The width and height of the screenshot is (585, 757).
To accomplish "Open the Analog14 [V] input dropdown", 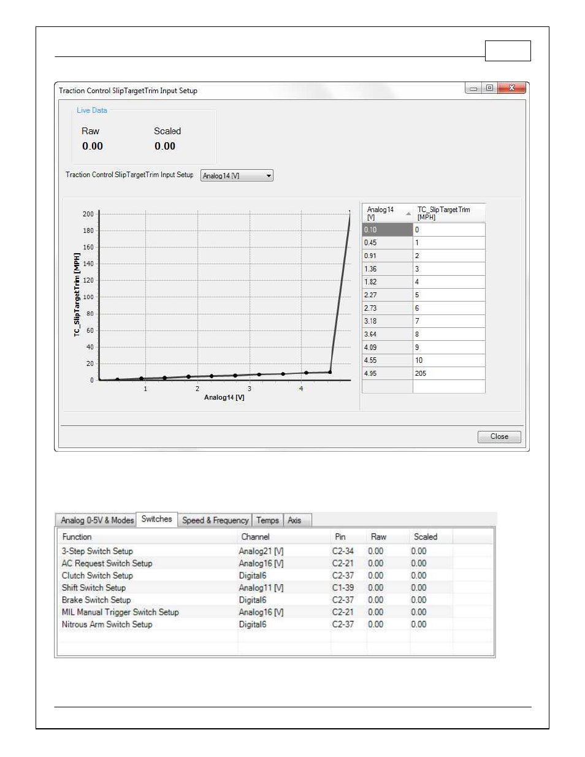I will tap(237, 176).
